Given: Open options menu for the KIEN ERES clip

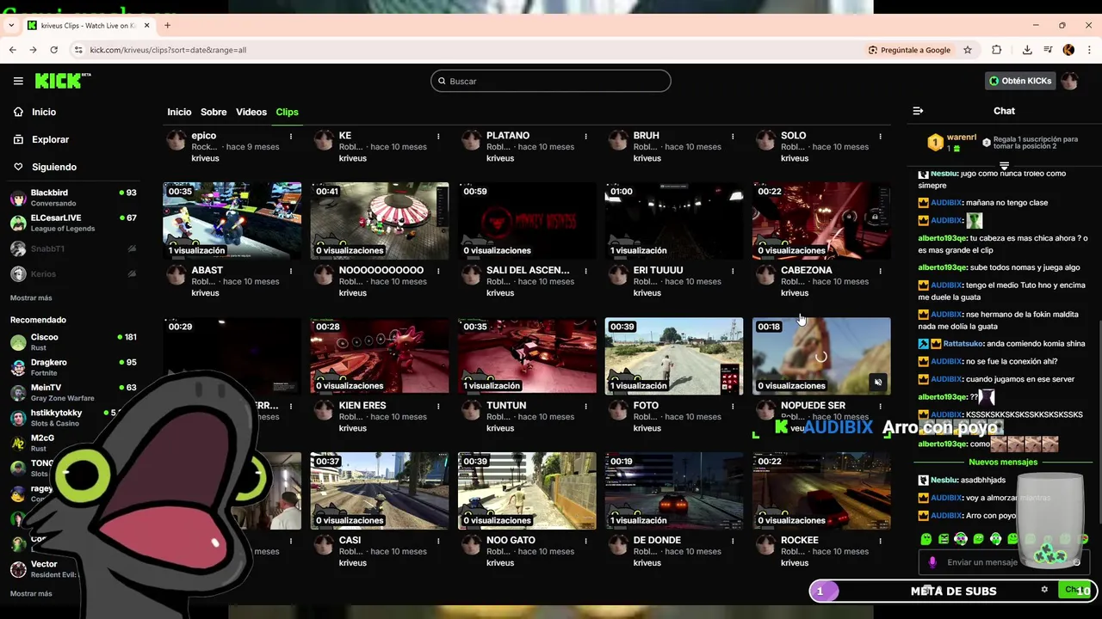Looking at the screenshot, I should pyautogui.click(x=438, y=406).
